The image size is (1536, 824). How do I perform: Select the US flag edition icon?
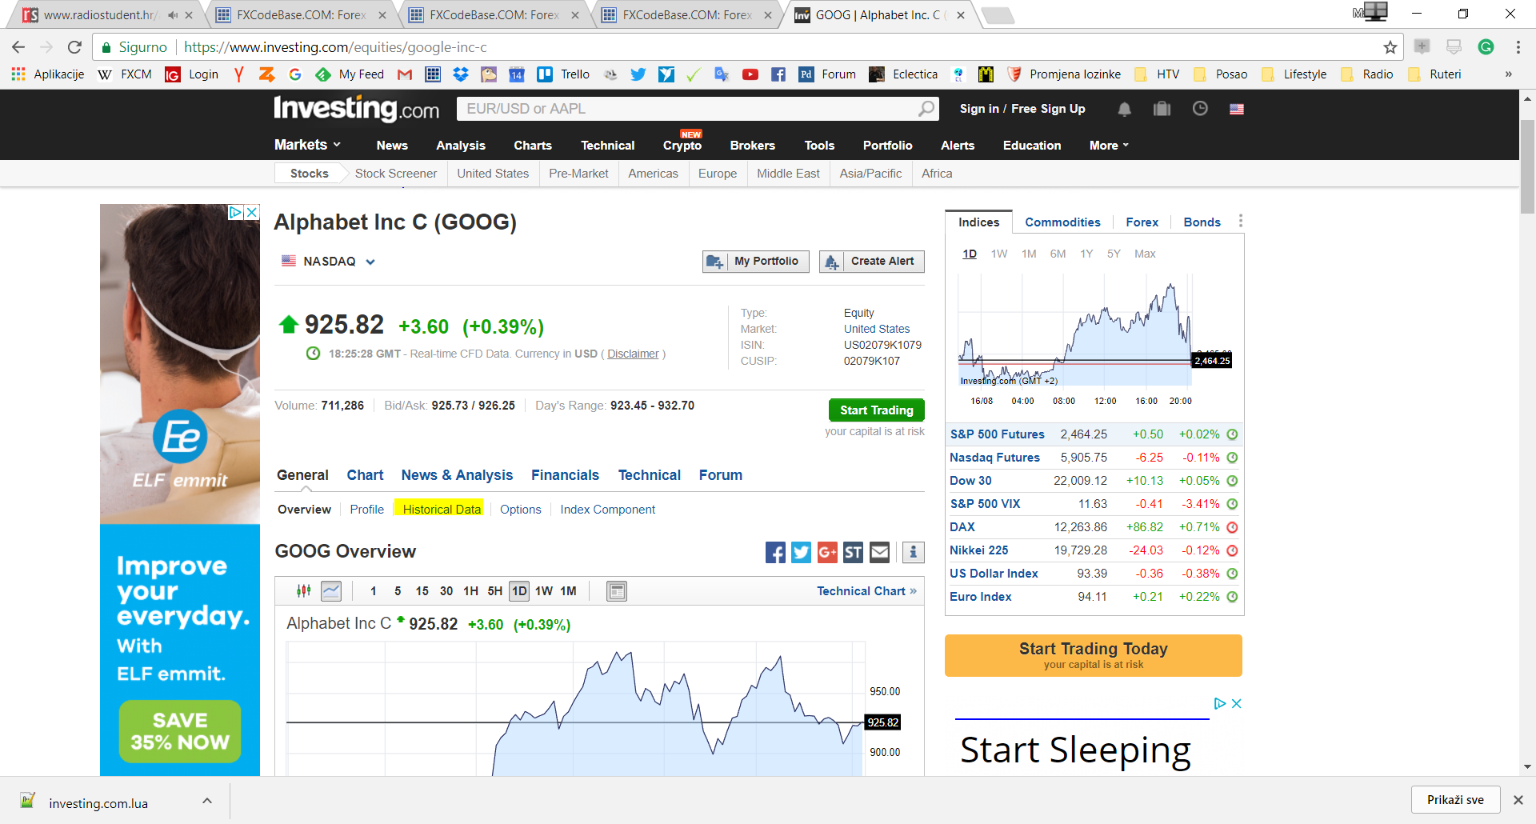point(1237,109)
